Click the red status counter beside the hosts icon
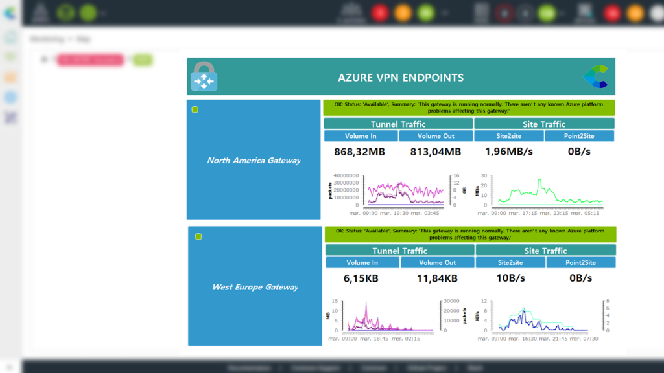 point(380,13)
